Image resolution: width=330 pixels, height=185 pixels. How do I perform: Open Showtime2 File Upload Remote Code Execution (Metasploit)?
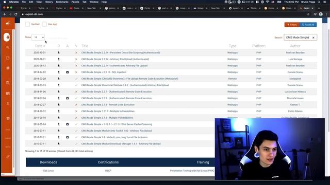click(x=129, y=79)
